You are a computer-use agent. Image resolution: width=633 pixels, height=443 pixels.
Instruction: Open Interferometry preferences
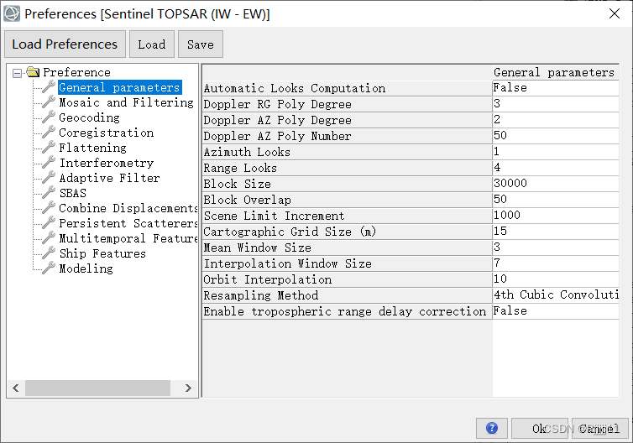click(x=107, y=163)
